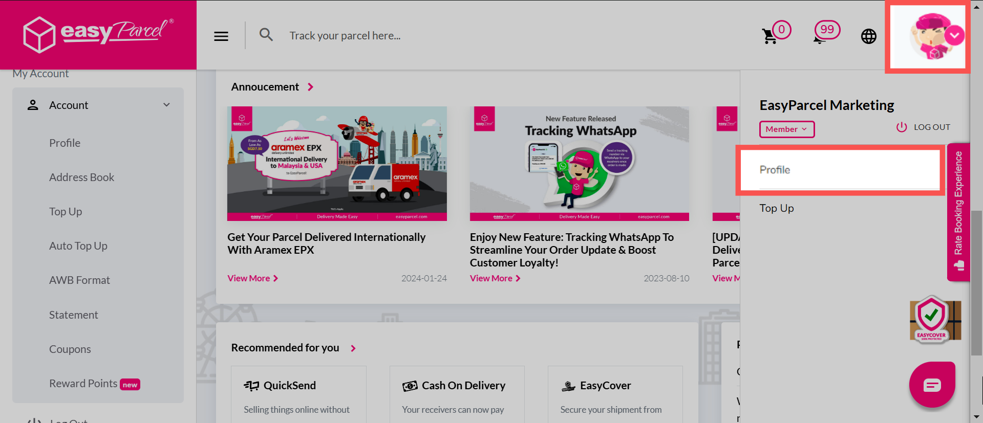Open the Aramex EPX announcement banner

[337, 164]
